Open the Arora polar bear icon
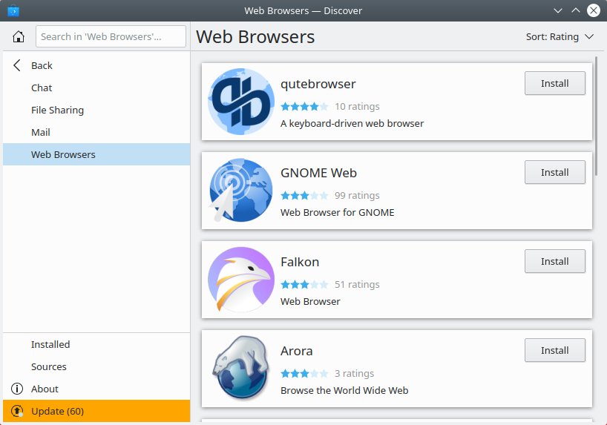 [x=240, y=369]
